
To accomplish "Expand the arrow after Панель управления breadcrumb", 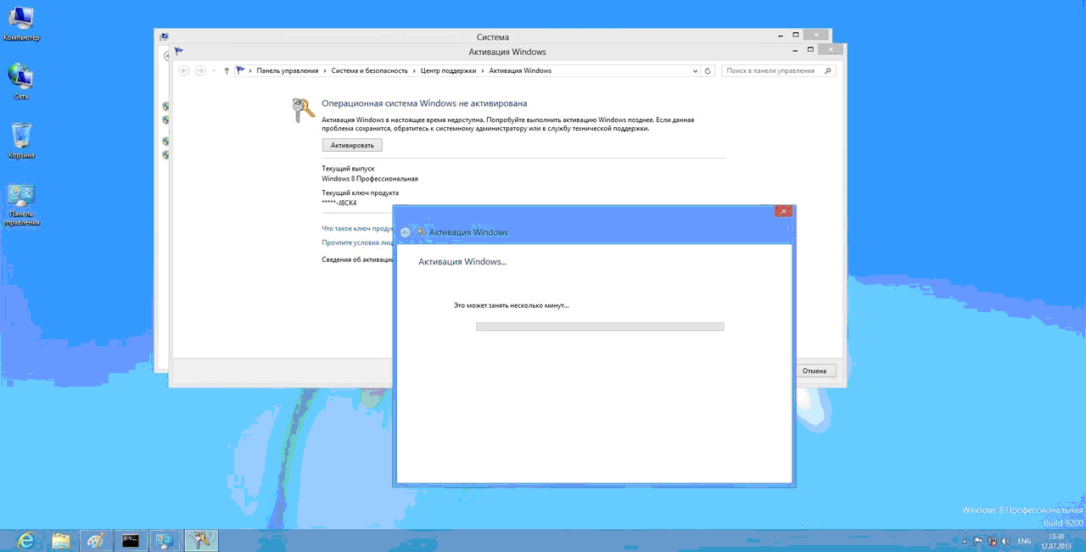I will click(x=325, y=70).
